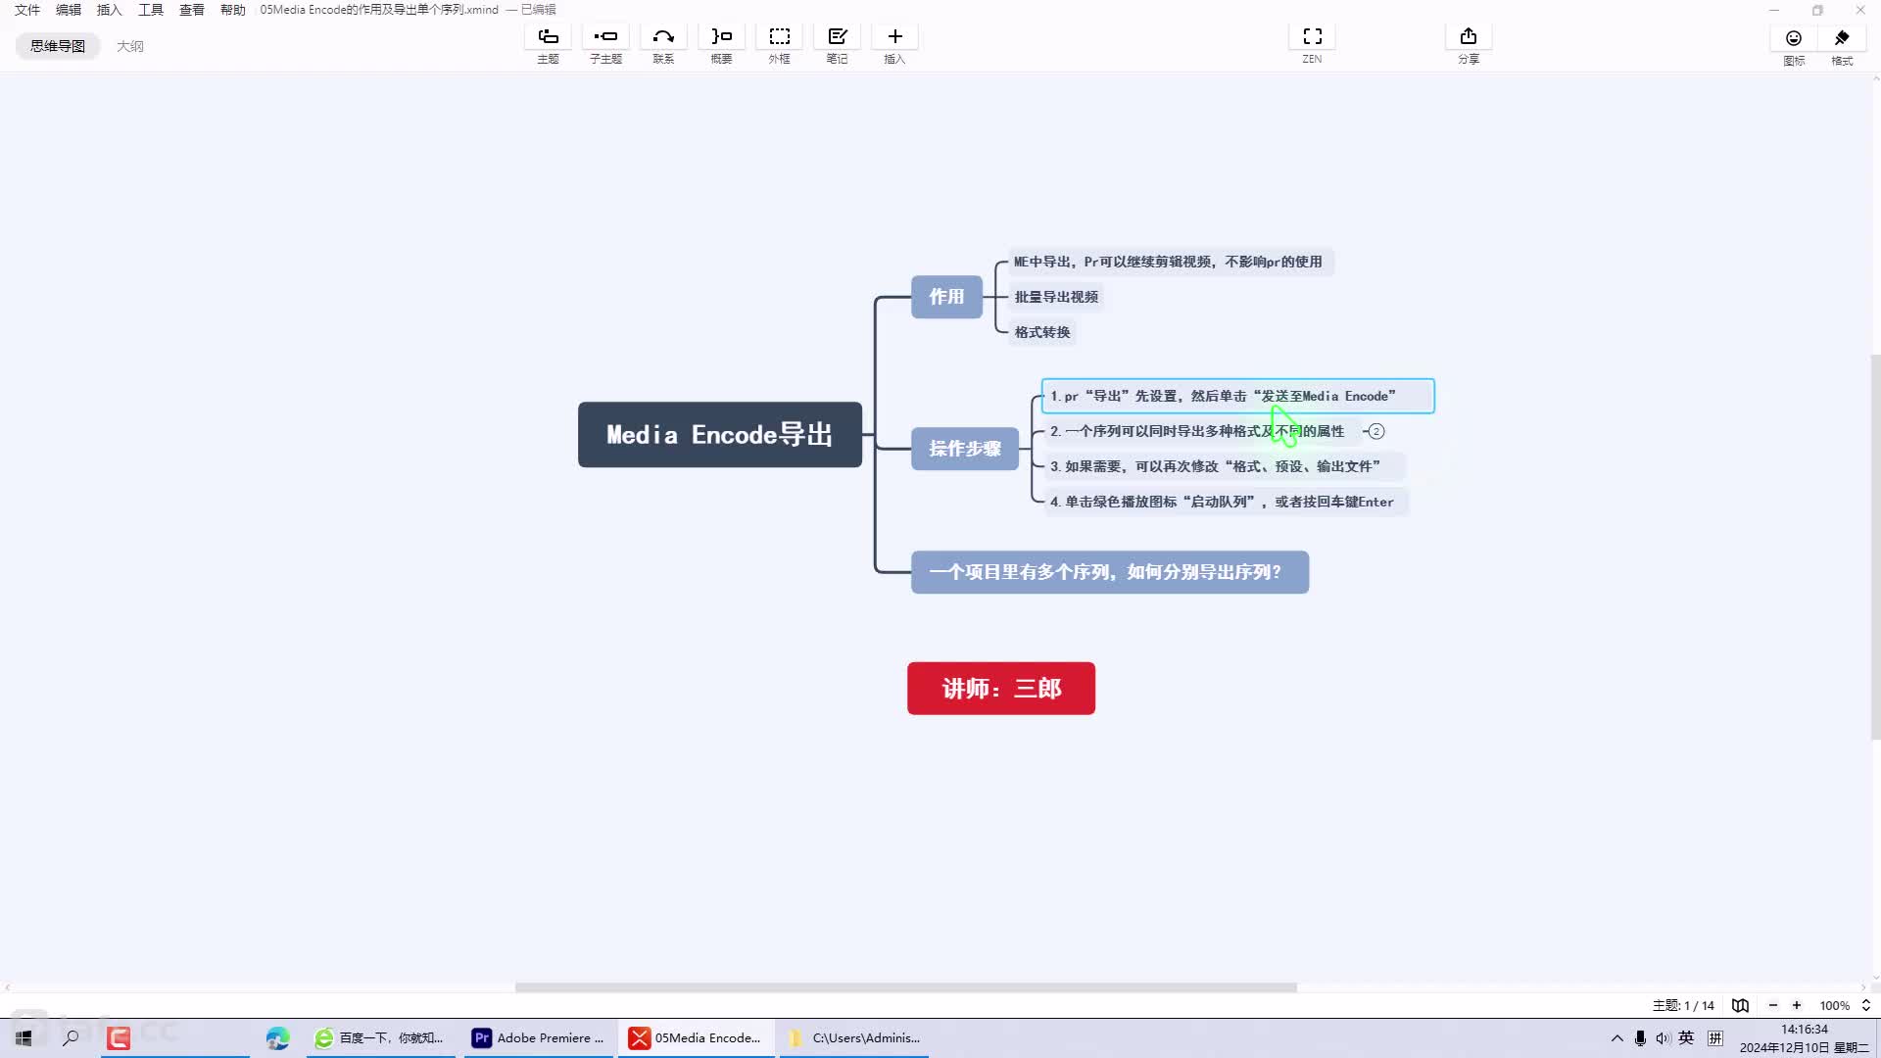Select subtopic 格式转换

click(1042, 332)
